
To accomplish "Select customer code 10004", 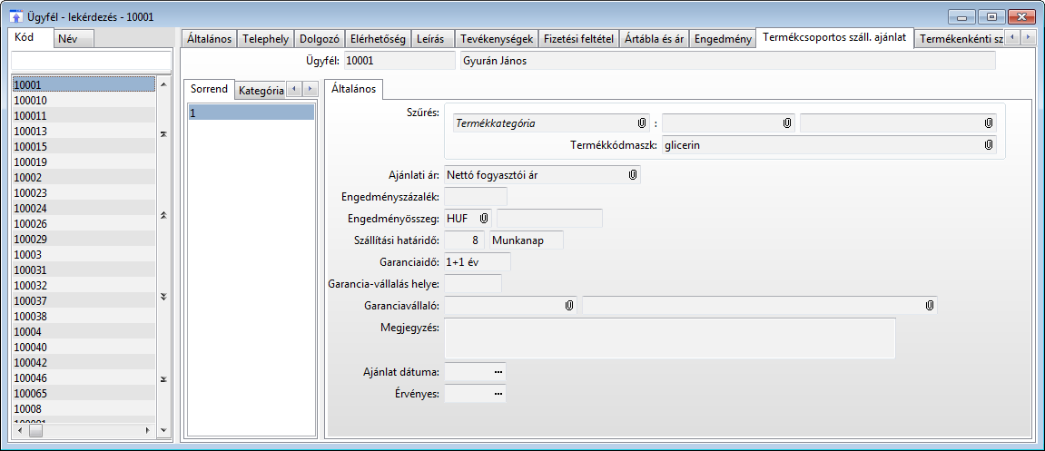I will point(84,331).
